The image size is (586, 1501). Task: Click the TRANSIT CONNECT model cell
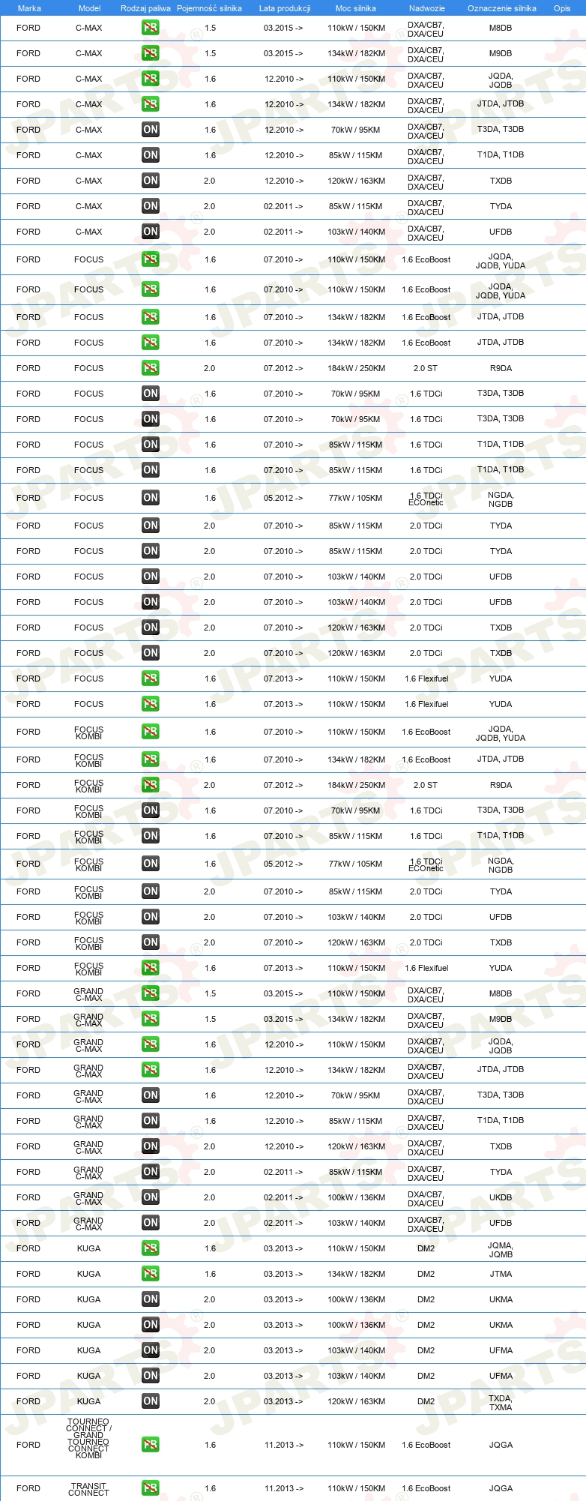tap(88, 1489)
